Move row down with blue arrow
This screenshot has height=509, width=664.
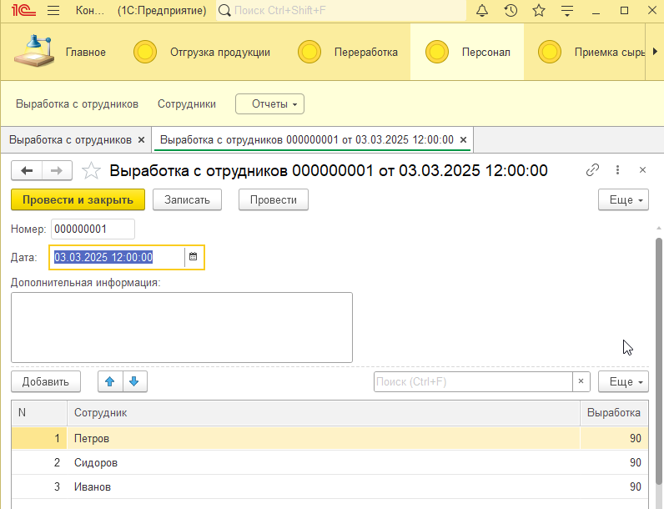coord(135,381)
